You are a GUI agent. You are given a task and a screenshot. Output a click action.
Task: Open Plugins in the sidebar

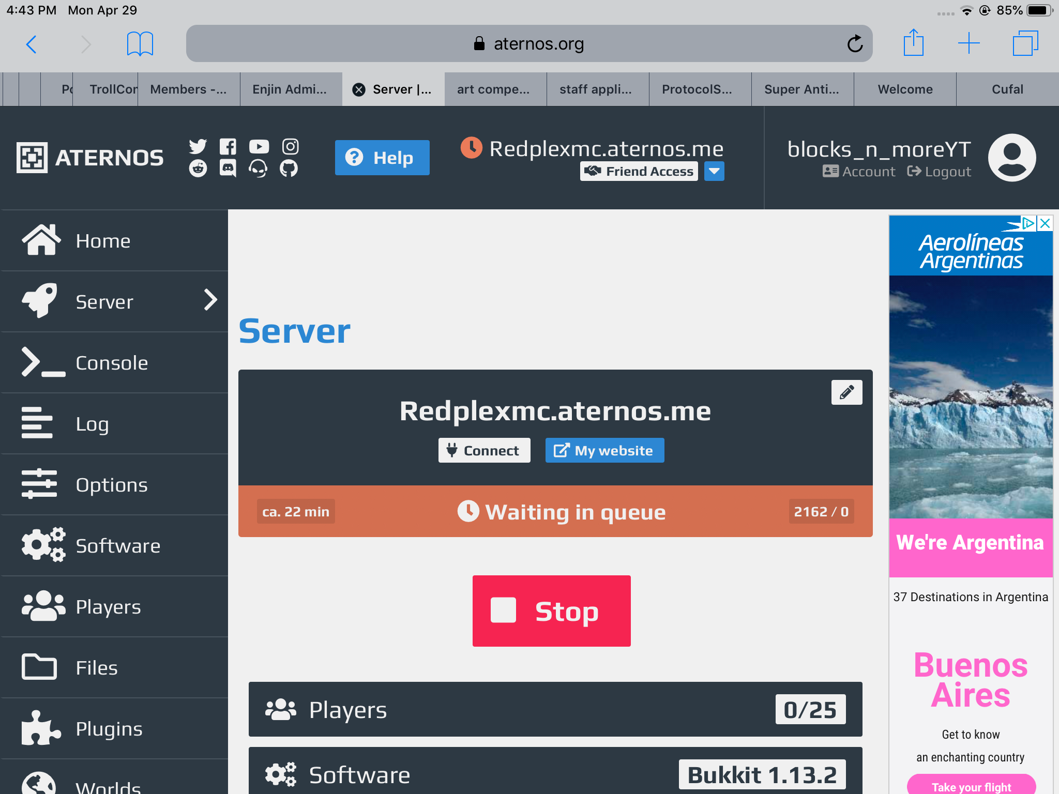click(114, 729)
